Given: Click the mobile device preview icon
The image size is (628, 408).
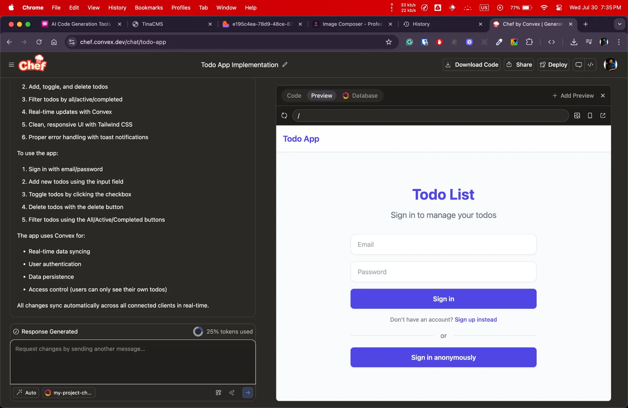Looking at the screenshot, I should (590, 116).
